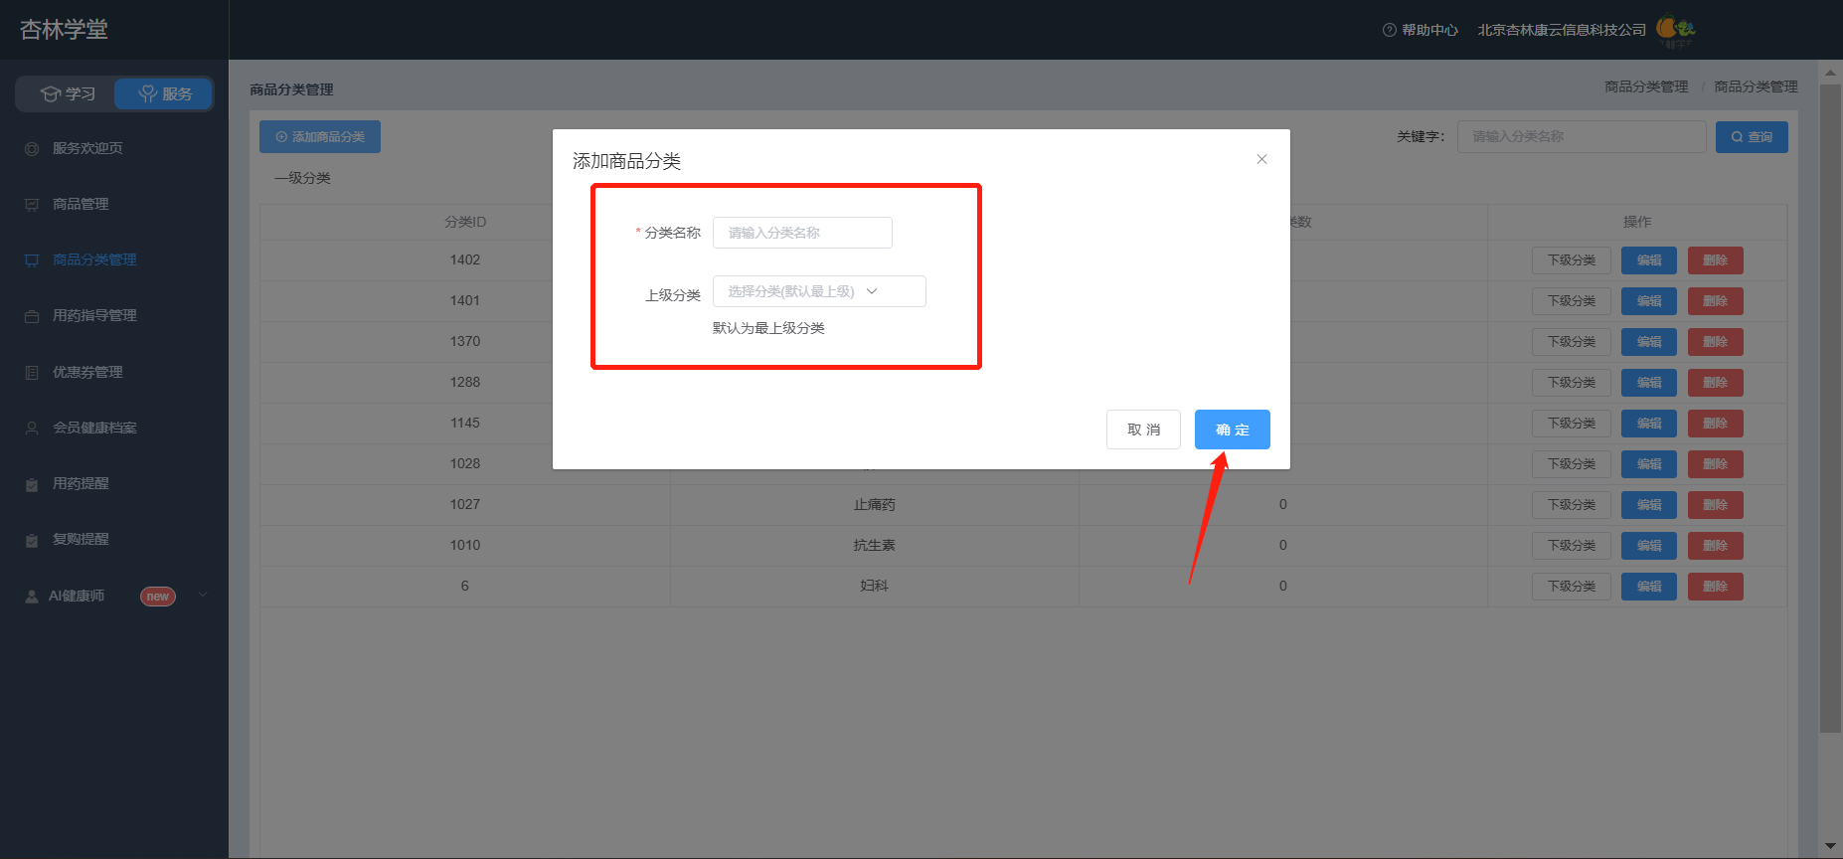The height and width of the screenshot is (859, 1843).
Task: Expand the AI健康师 submenu chevron
Action: click(x=203, y=596)
